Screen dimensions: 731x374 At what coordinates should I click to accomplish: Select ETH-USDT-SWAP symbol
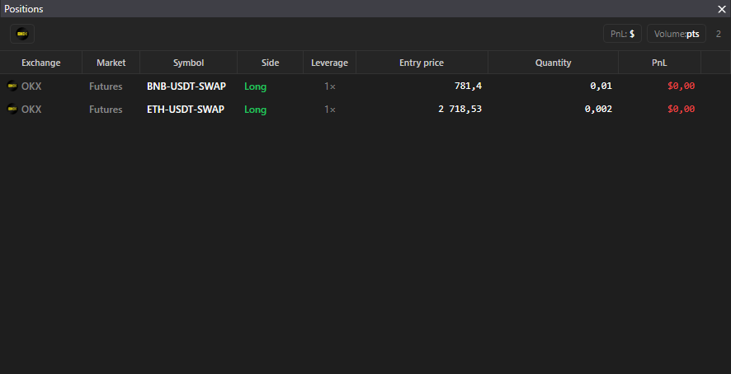186,110
